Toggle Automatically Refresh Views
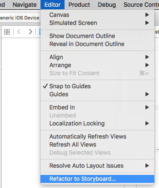Image resolution: width=159 pixels, height=188 pixels. point(97,136)
